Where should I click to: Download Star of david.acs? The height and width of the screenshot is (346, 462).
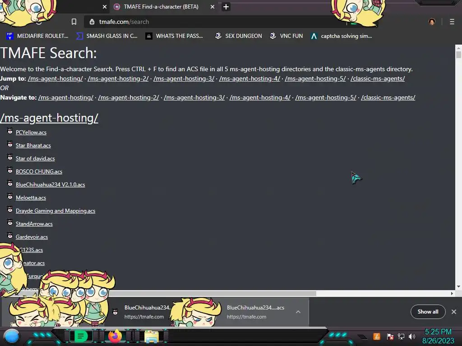(x=35, y=159)
